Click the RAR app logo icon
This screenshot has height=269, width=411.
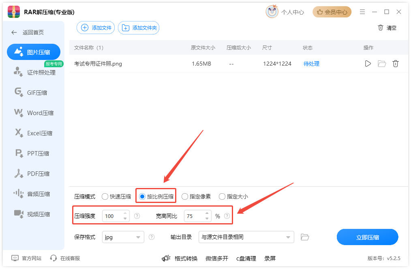click(x=14, y=12)
